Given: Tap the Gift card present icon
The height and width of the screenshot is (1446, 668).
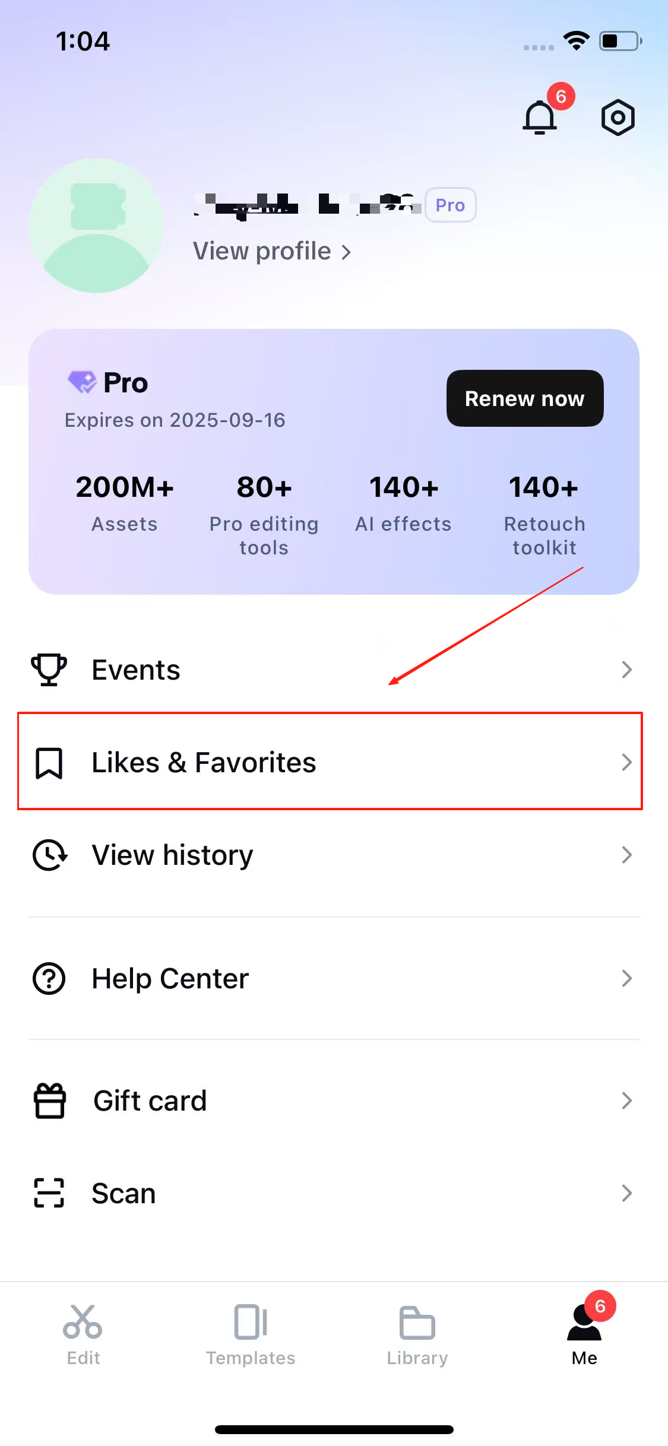Looking at the screenshot, I should (49, 1101).
